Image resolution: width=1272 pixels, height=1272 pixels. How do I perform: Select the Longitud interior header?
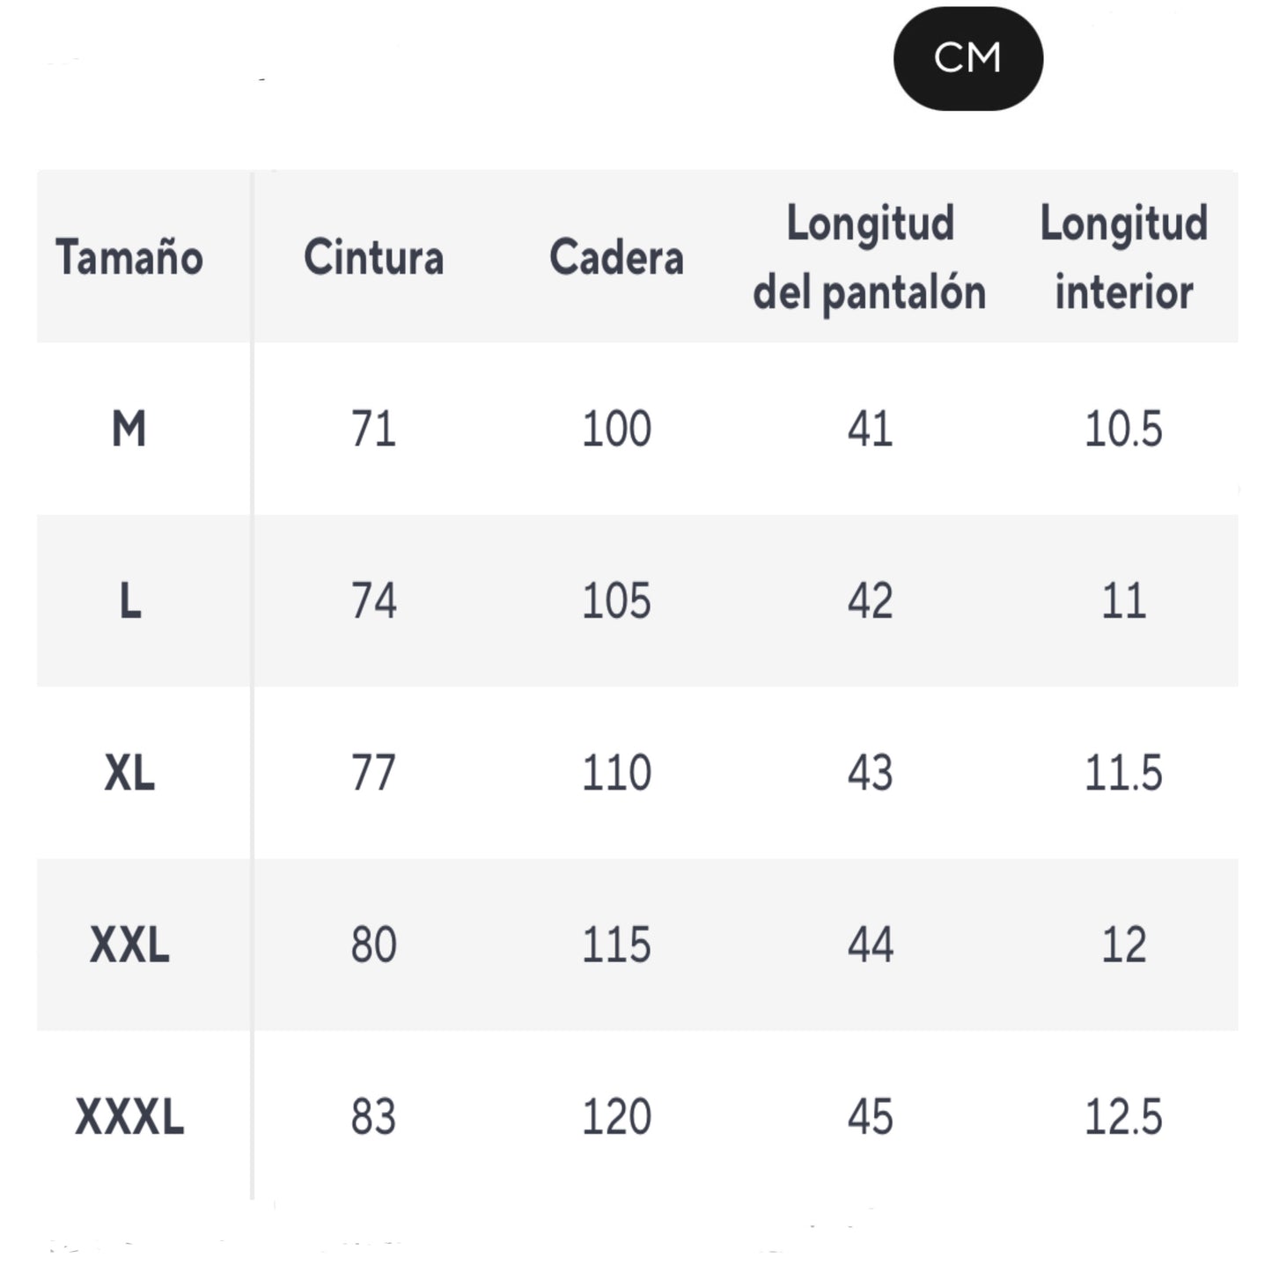1124,257
